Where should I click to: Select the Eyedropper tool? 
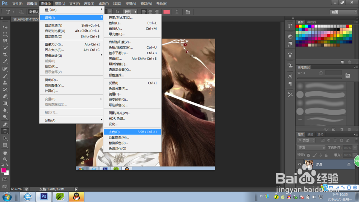5,61
